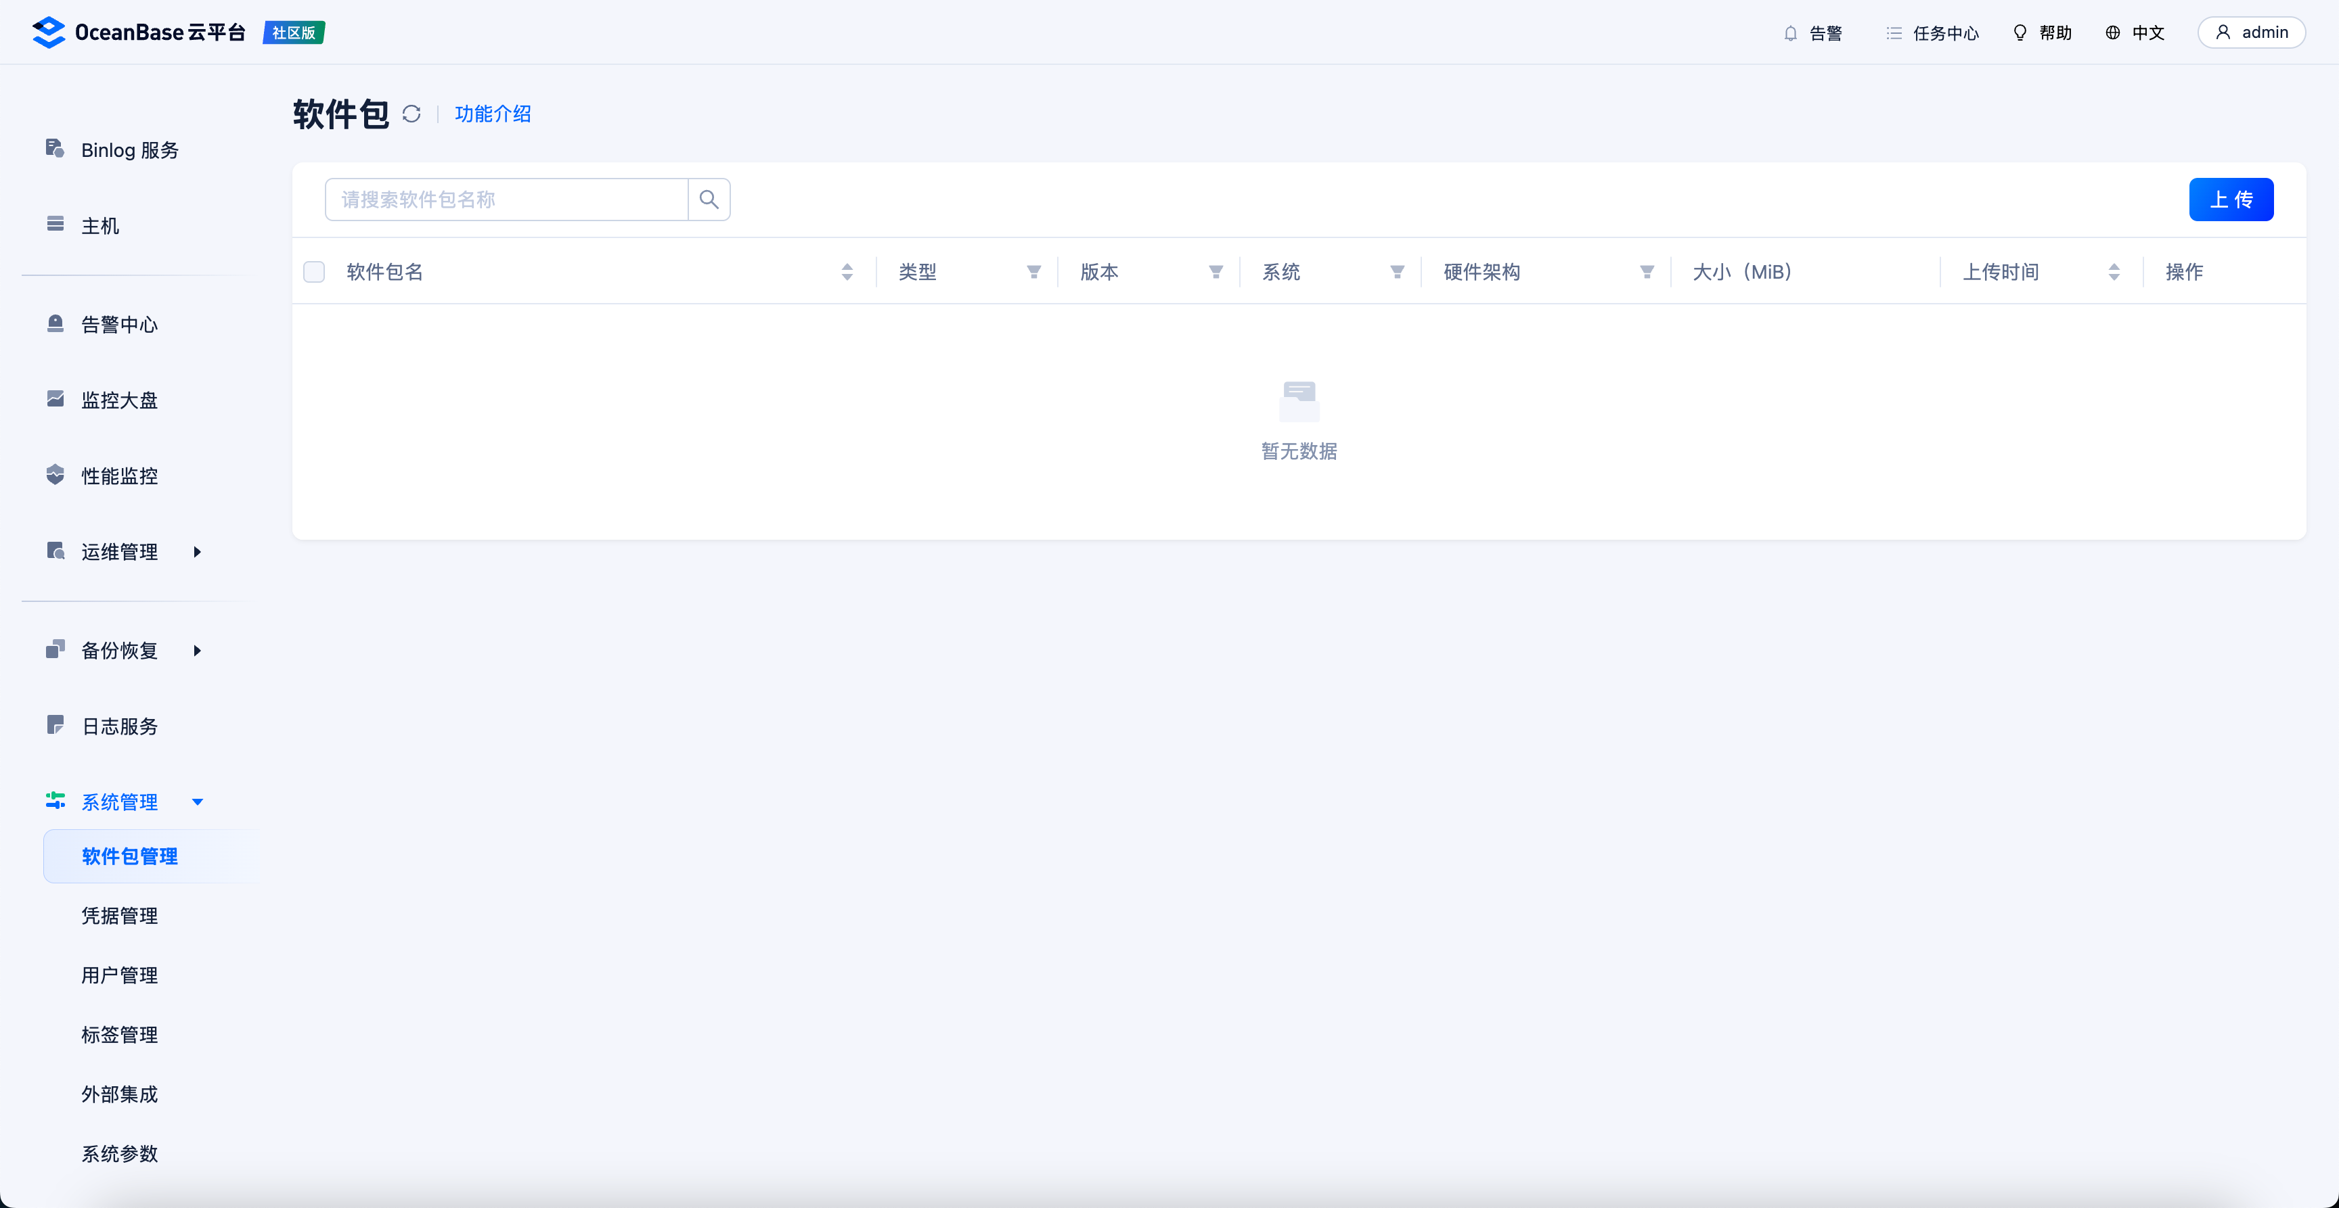The width and height of the screenshot is (2339, 1208).
Task: Sort by 软件包名 column arrows
Action: click(847, 271)
